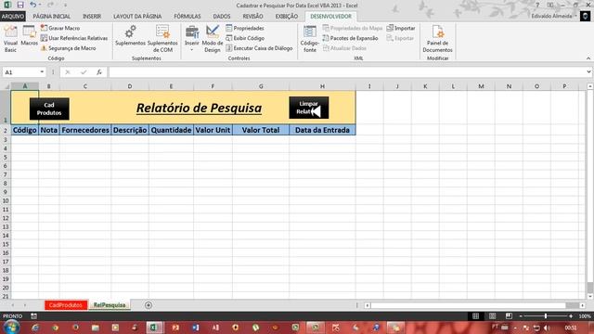Open the XML Código-fonte pane
Screen dimensions: 594x334
coord(309,39)
